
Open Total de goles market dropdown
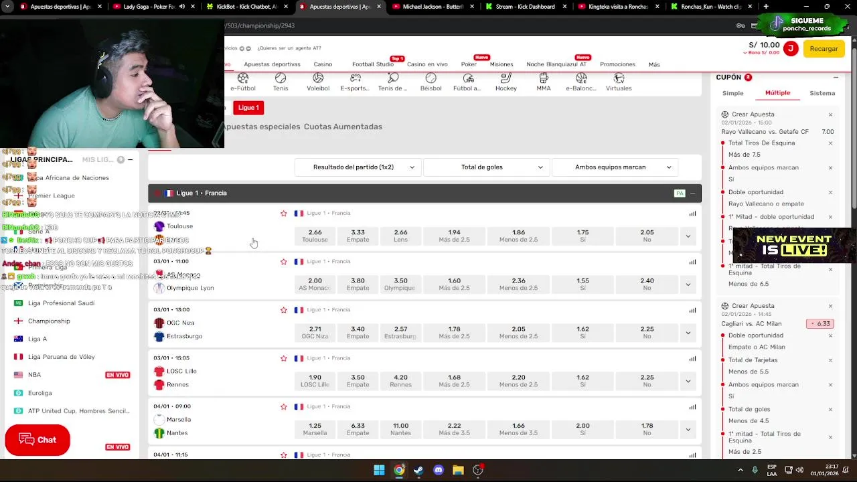487,167
